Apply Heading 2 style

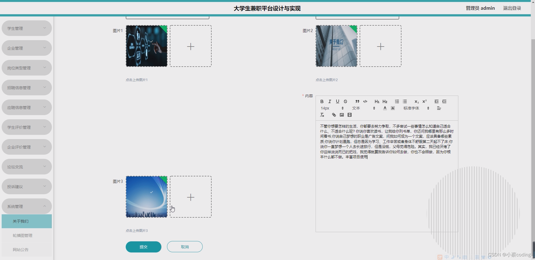(385, 101)
